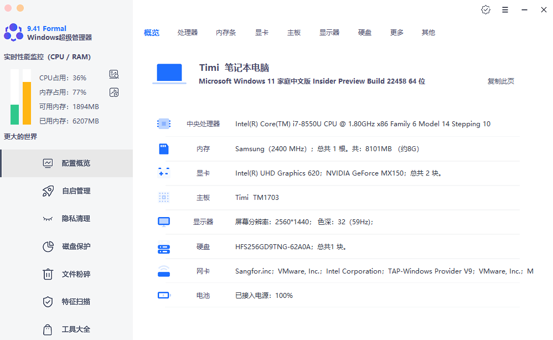Open 配置概览 in the sidebar
The image size is (553, 340).
point(66,163)
